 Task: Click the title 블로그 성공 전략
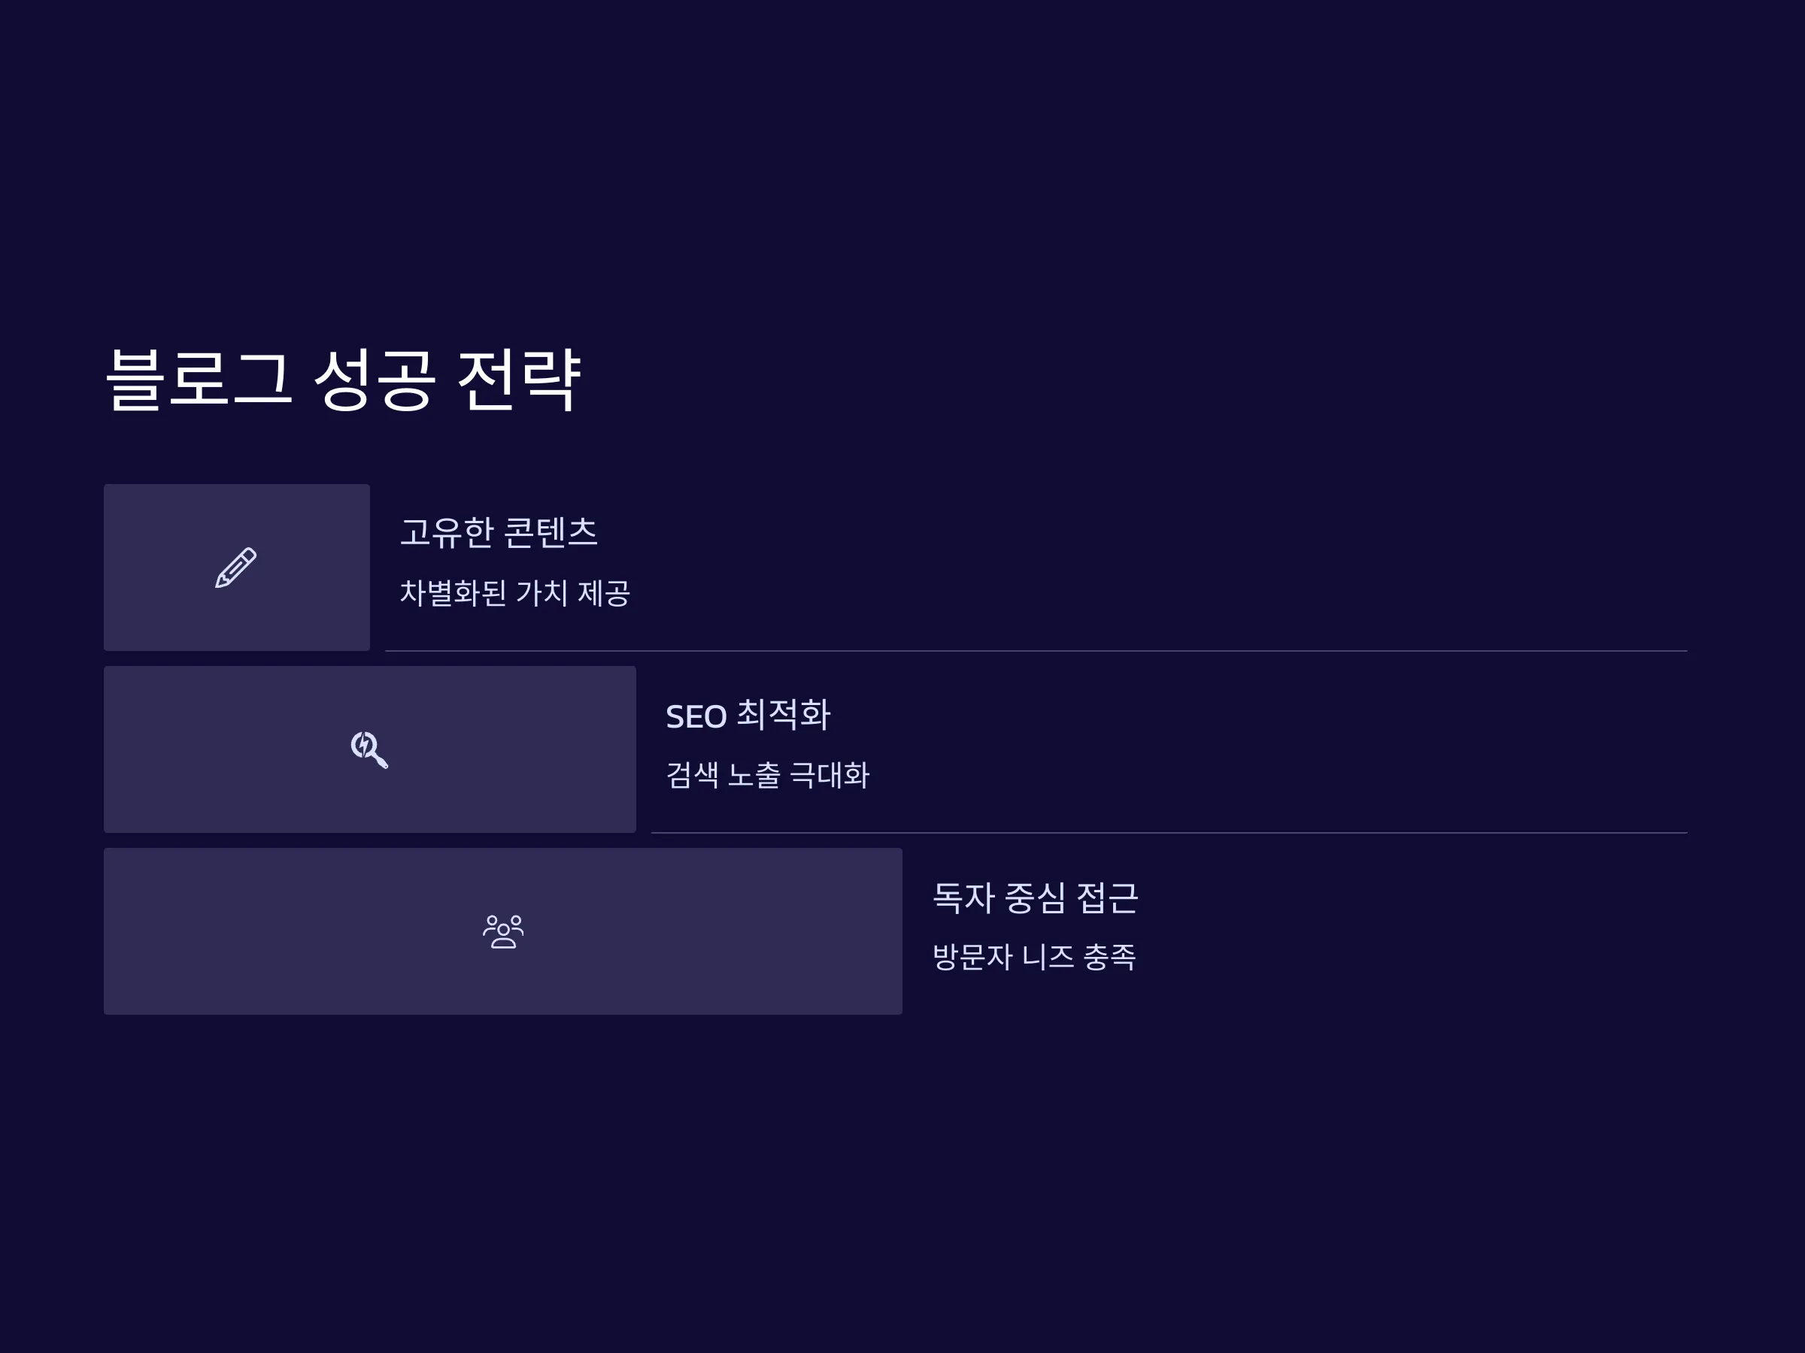pyautogui.click(x=344, y=380)
